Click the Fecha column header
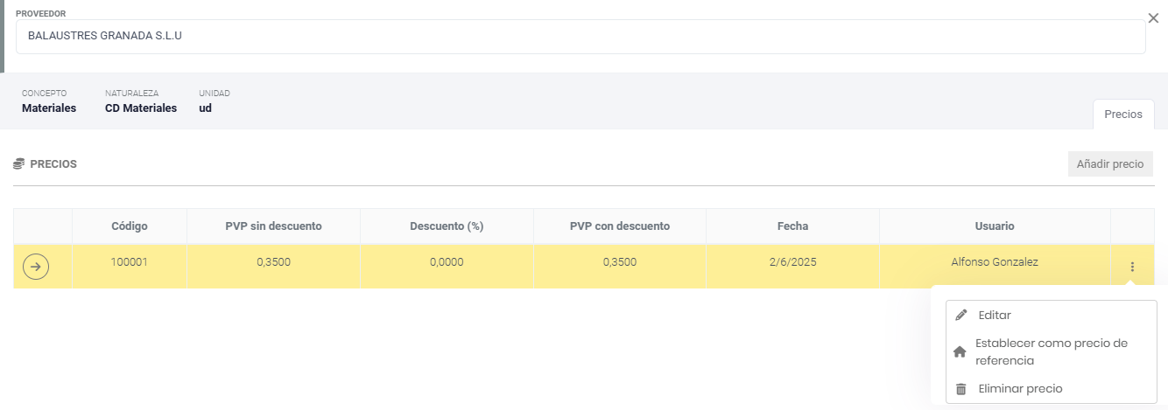The image size is (1168, 410). [x=792, y=226]
